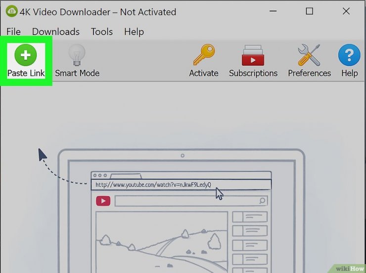The width and height of the screenshot is (366, 273).
Task: Toggle the Smart Mode lightbulb icon
Action: click(x=77, y=55)
